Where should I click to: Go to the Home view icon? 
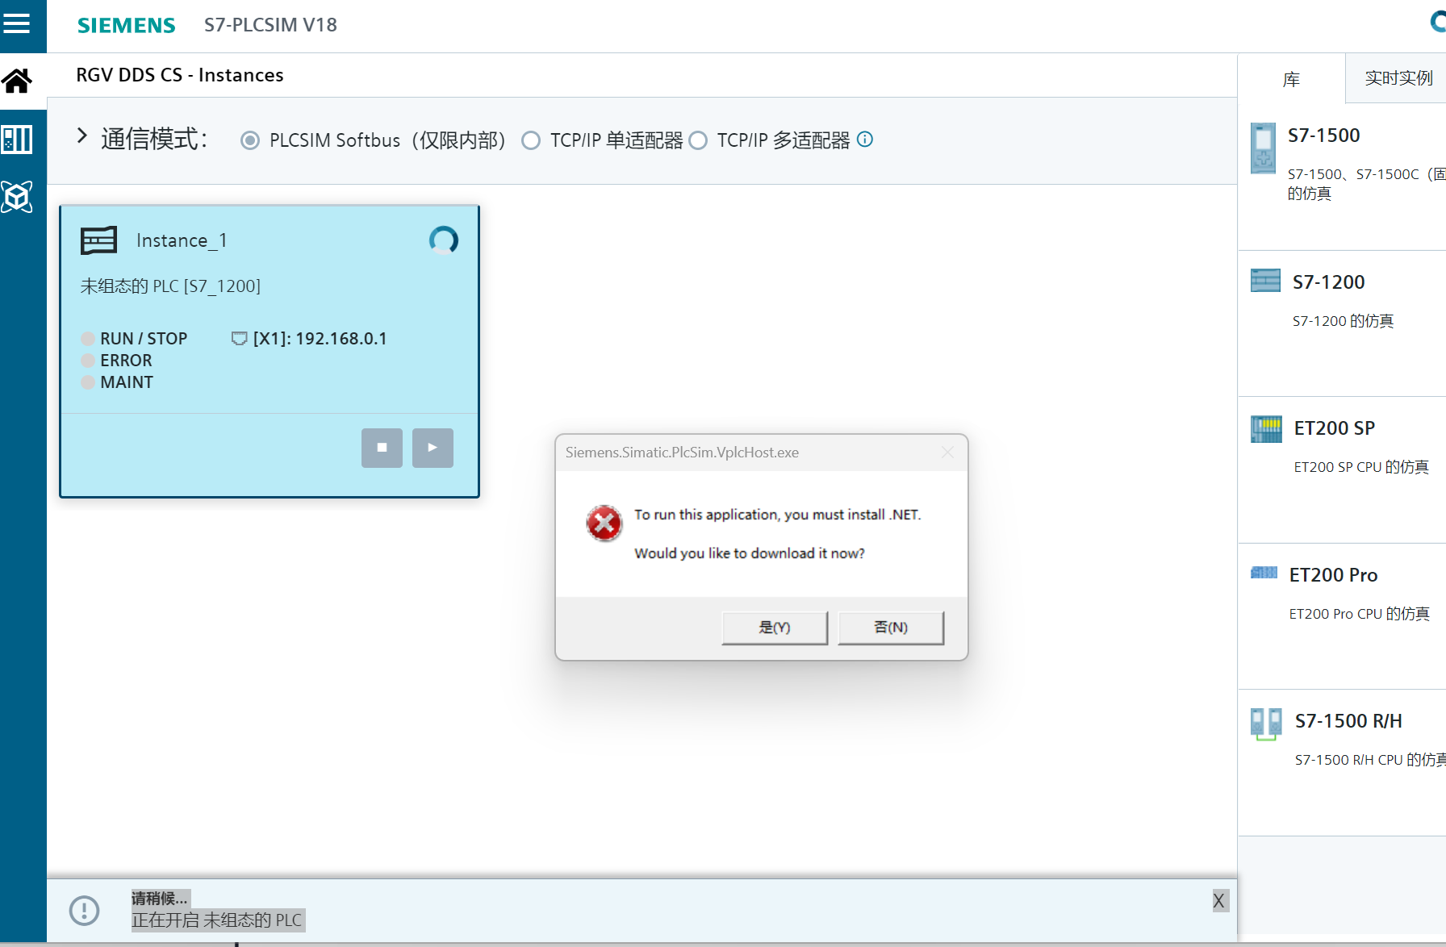point(17,81)
